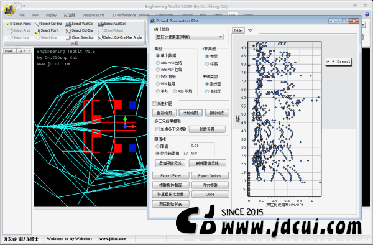
Task: Click the limit value 0.01 field
Action: (203, 146)
